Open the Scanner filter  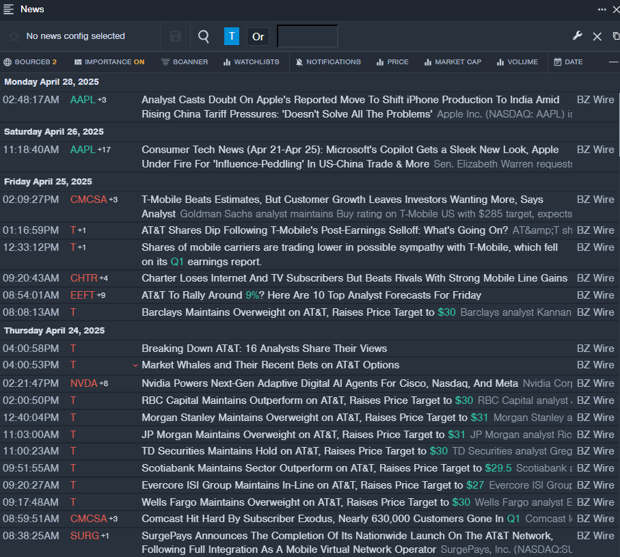click(185, 62)
